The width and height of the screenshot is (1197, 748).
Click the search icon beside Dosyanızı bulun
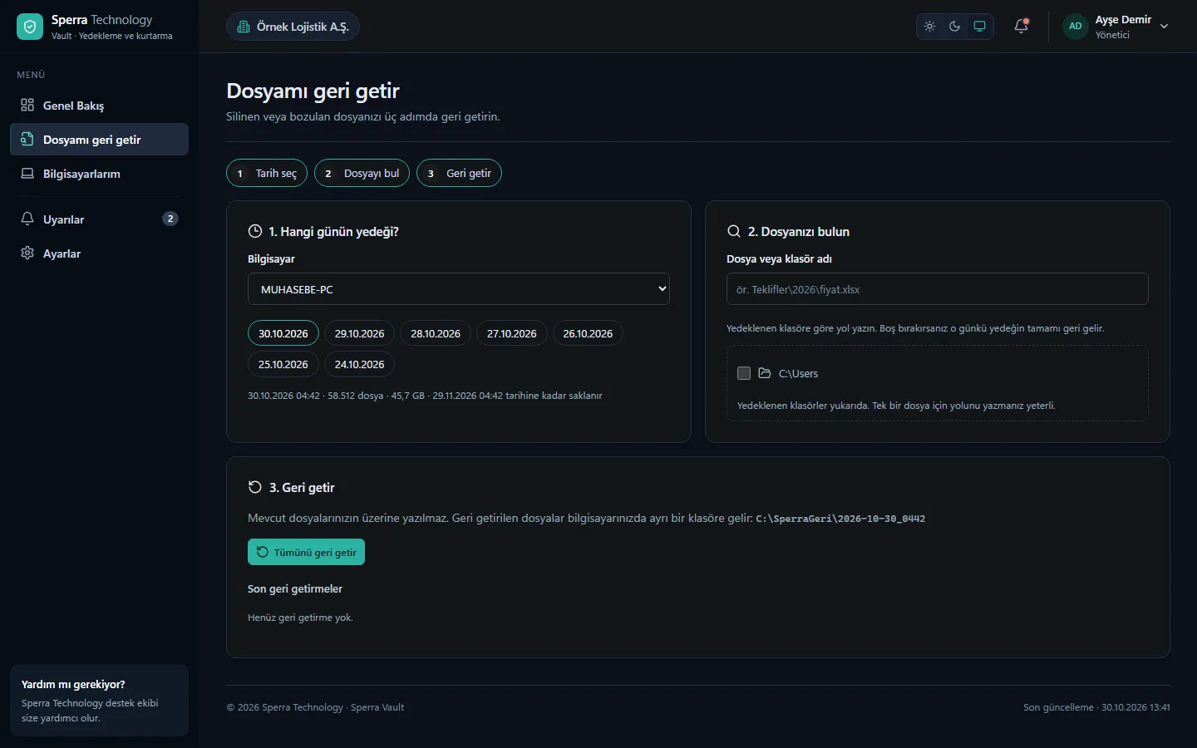[x=734, y=231]
